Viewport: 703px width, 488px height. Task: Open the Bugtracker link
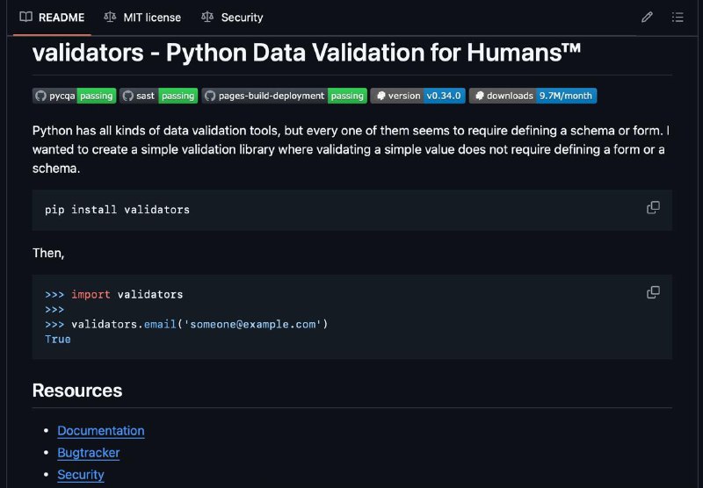89,453
